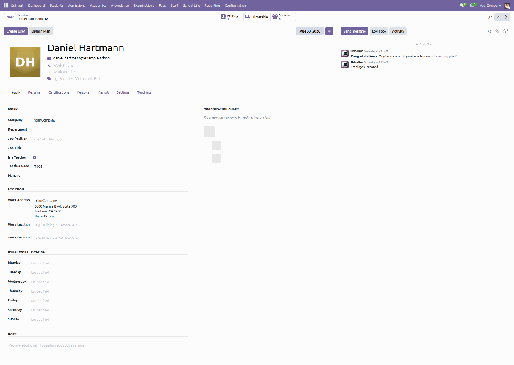The width and height of the screenshot is (514, 365).
Task: Open the gear actions menu beside Daniel Hartmann
Action: click(46, 19)
